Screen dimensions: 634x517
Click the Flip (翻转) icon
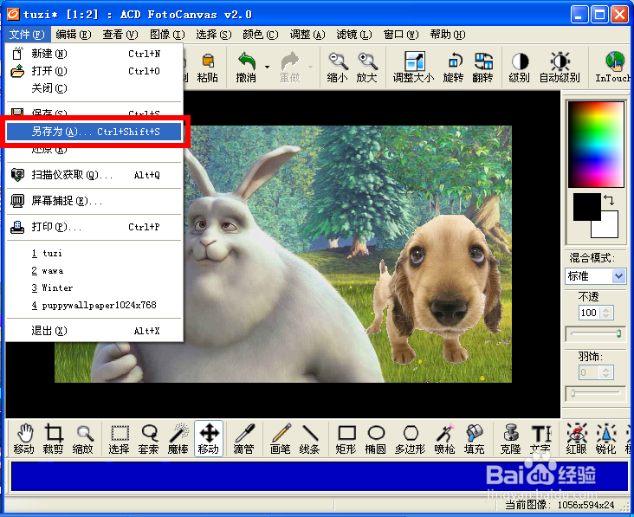pyautogui.click(x=482, y=68)
